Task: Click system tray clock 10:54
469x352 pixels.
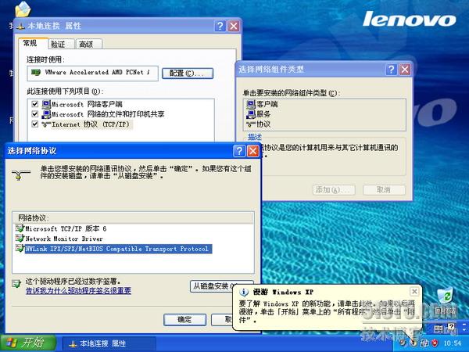Action: point(453,343)
